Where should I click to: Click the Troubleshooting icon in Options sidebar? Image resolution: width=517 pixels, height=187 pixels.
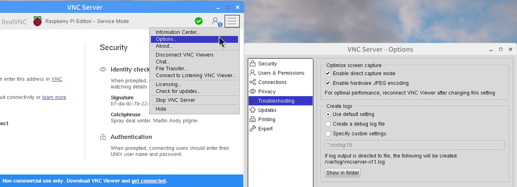coord(253,101)
